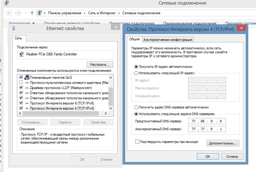Select the TCP/IPv4 protocol icon
This screenshot has width=256, height=172.
point(27,108)
